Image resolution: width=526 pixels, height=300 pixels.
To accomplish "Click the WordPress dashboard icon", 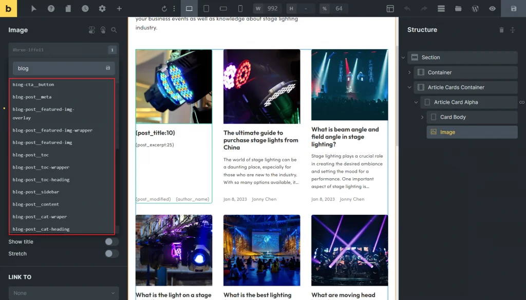I will tap(475, 9).
